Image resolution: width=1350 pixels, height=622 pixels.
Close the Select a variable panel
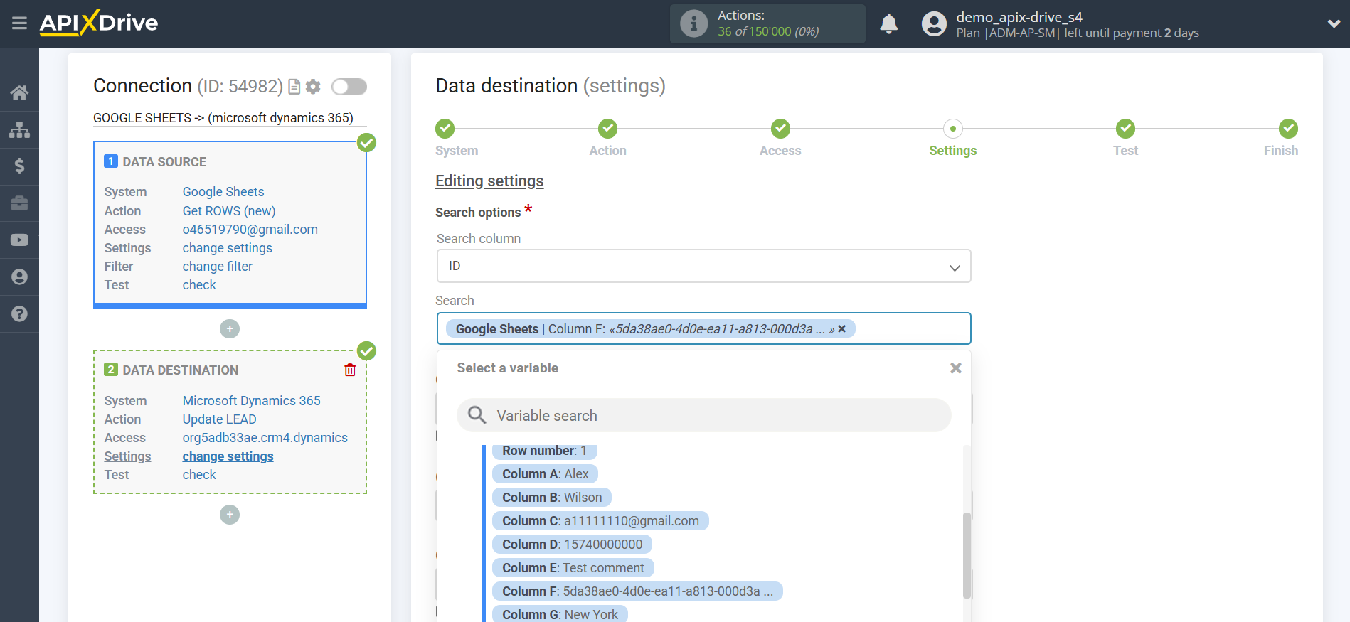(x=956, y=368)
